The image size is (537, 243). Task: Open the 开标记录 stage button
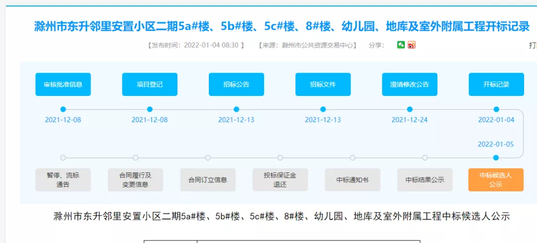[496, 84]
